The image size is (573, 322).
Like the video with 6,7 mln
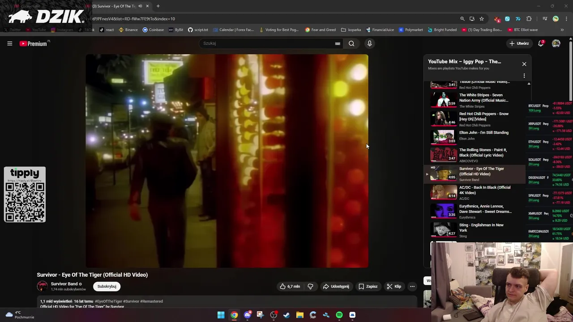(x=290, y=286)
